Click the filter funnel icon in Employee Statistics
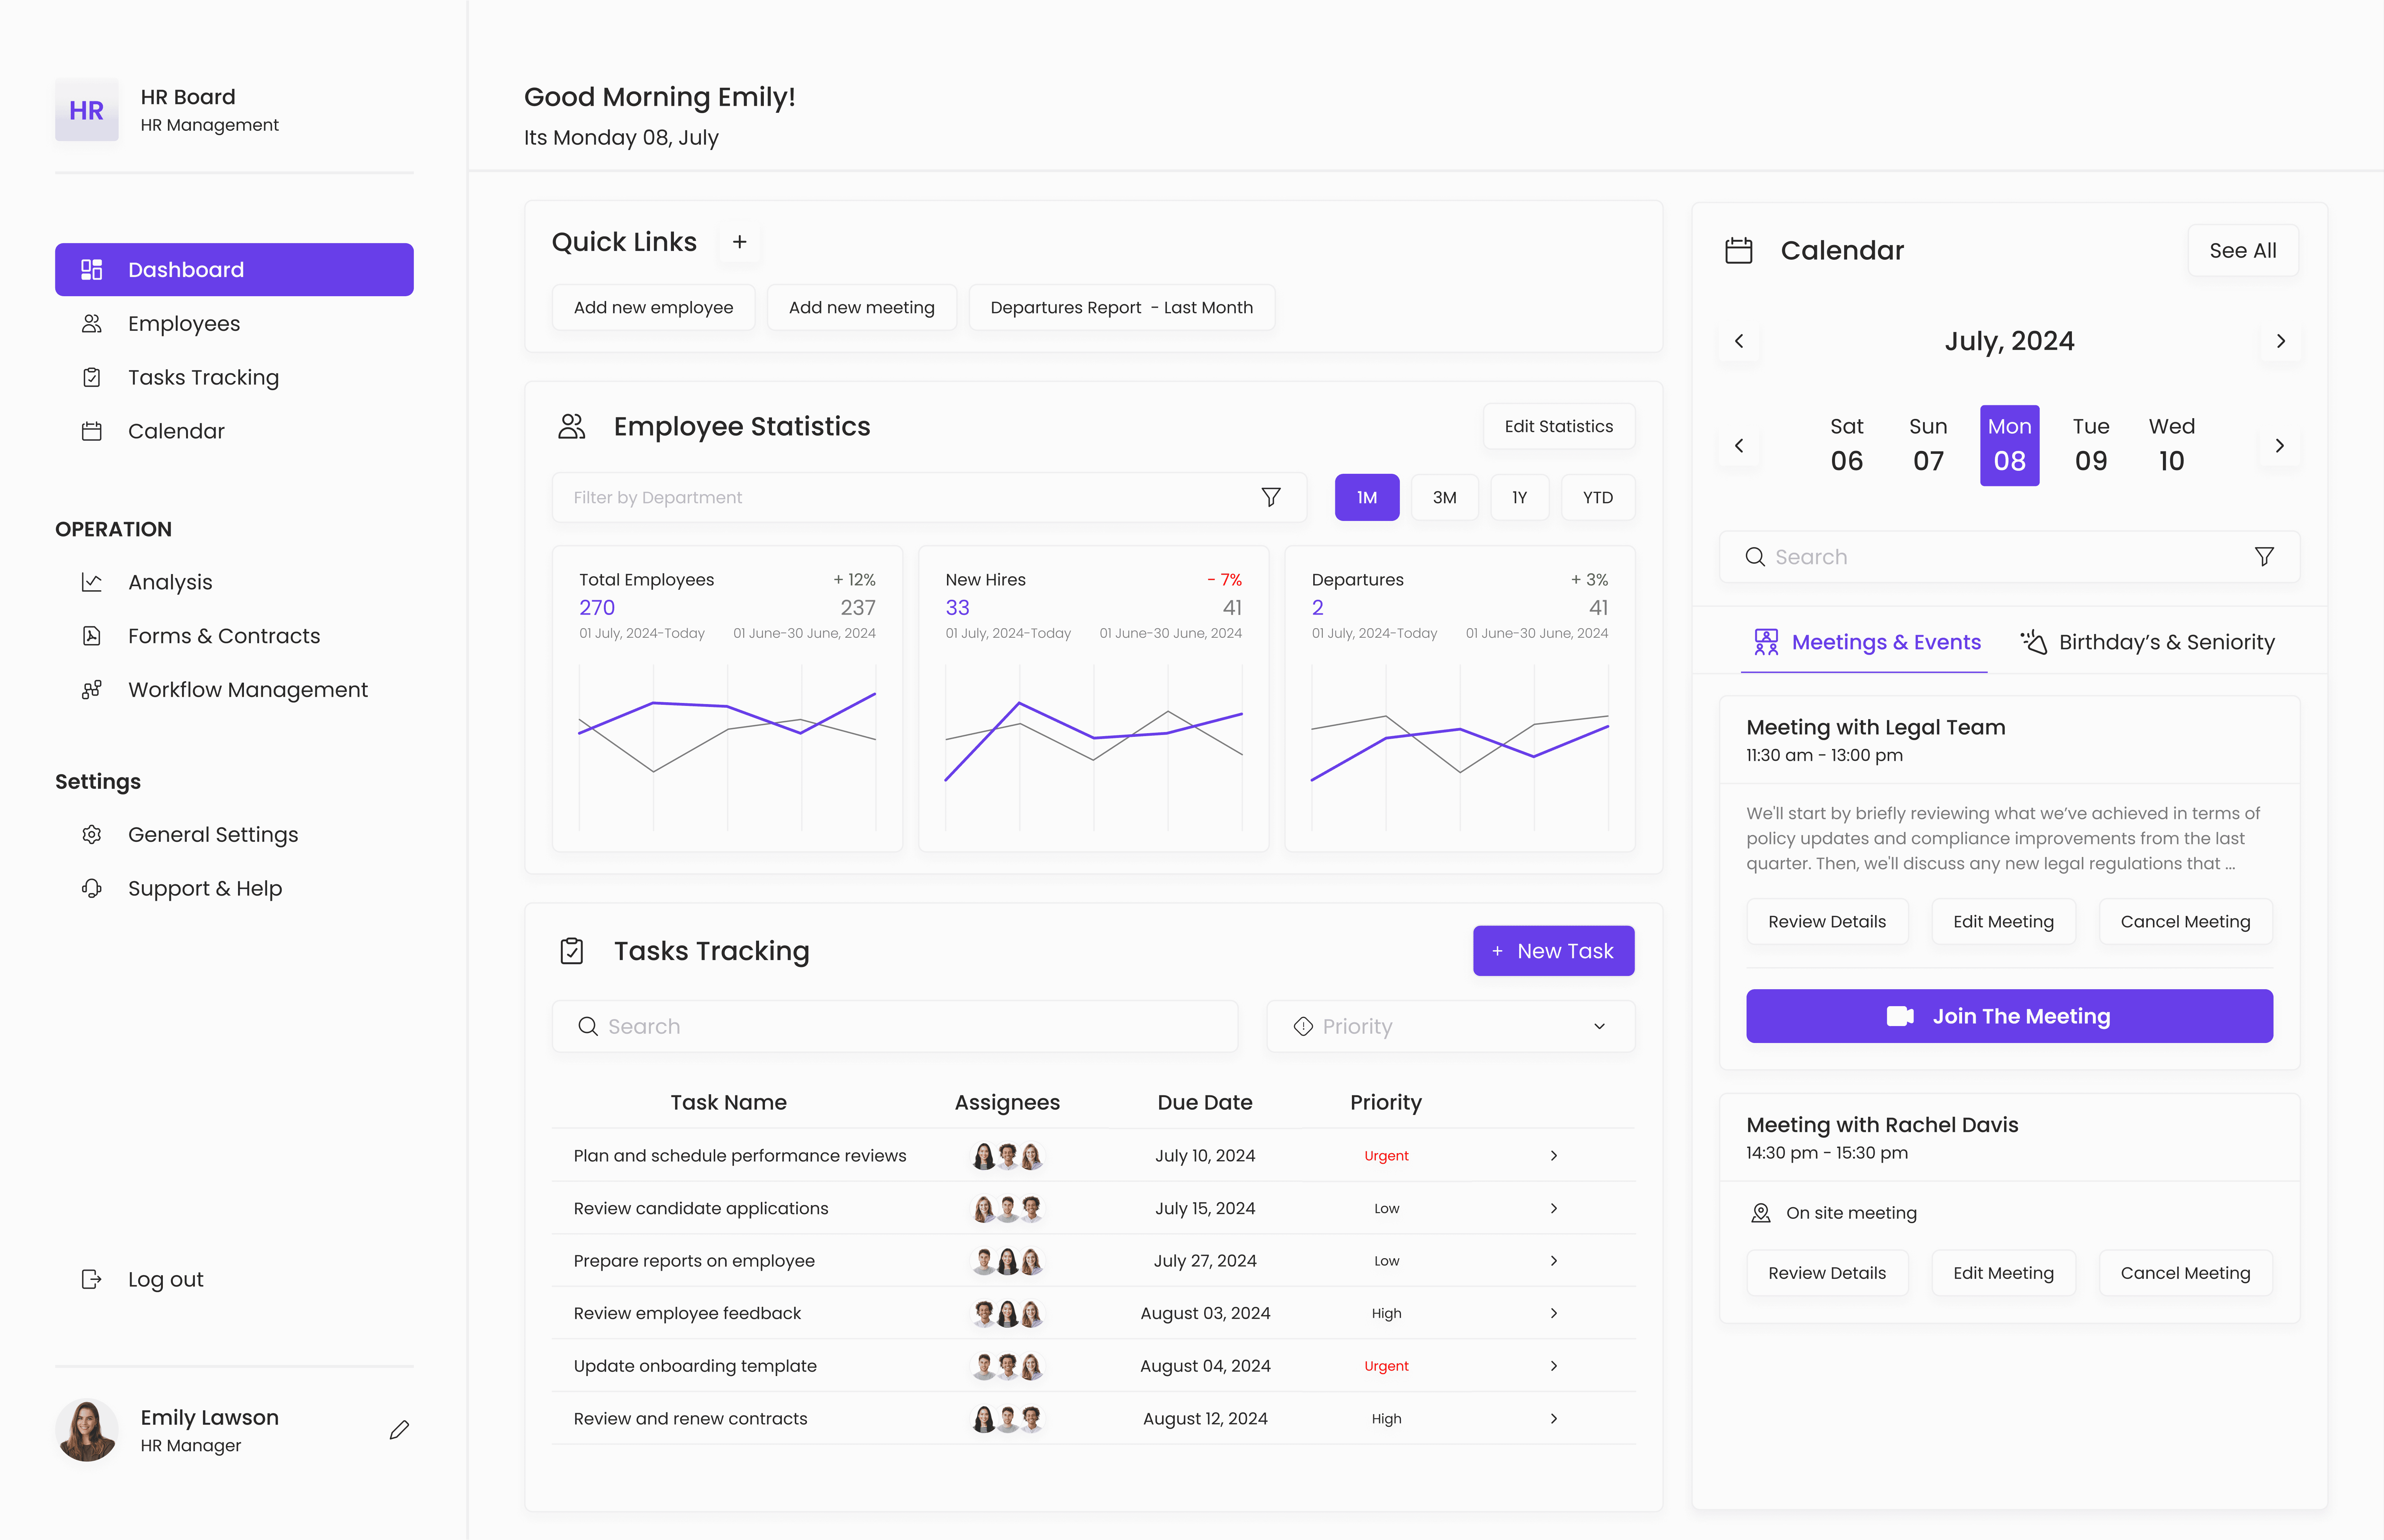The height and width of the screenshot is (1540, 2384). pyautogui.click(x=1270, y=497)
